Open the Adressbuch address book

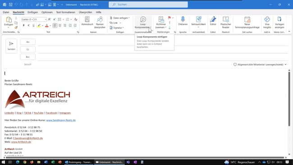[x=87, y=21]
